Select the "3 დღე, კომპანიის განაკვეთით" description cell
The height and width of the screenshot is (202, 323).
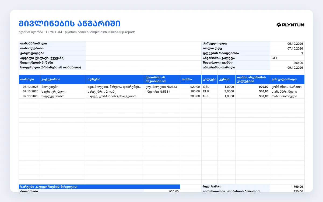pos(115,96)
